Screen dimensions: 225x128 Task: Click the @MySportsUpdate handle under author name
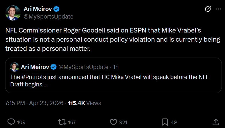[48, 17]
